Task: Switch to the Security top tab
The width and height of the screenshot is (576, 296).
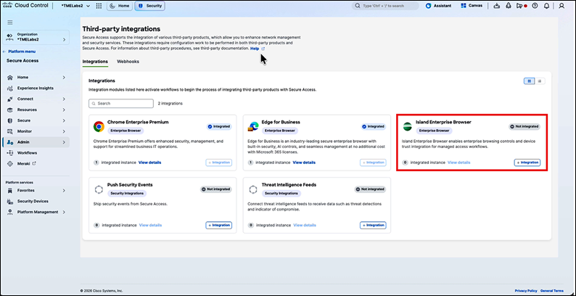Action: pyautogui.click(x=150, y=6)
